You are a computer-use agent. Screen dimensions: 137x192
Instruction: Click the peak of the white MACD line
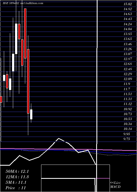[59, 138]
